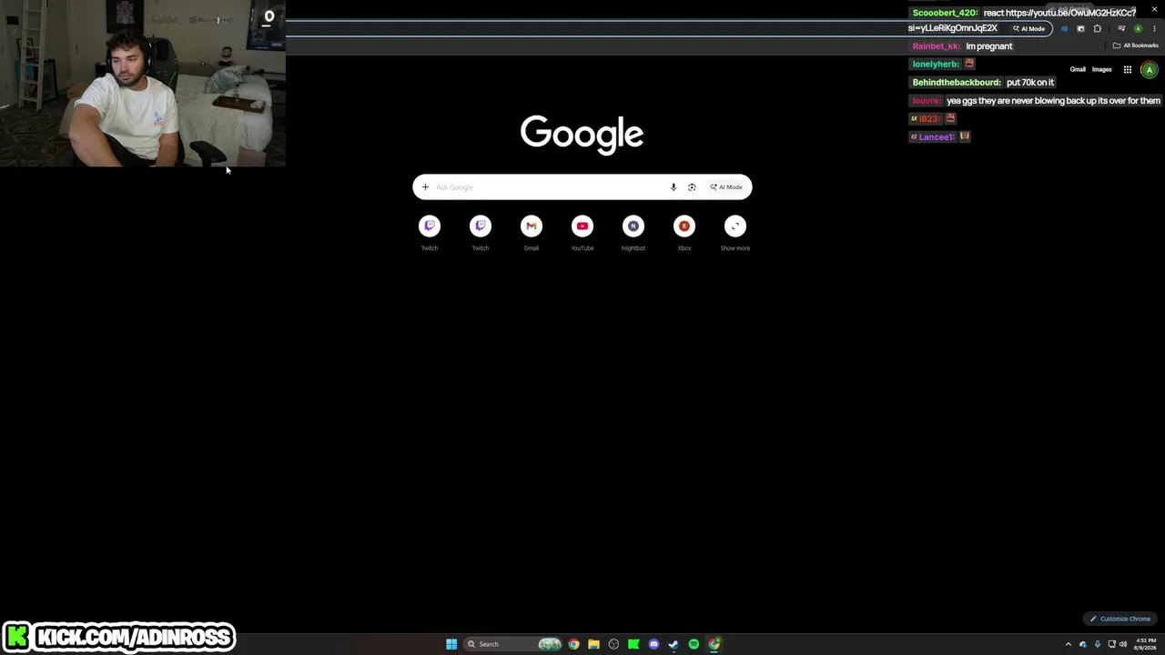Open Google Chrome from the taskbar
Viewport: 1165px width, 655px height.
click(573, 644)
